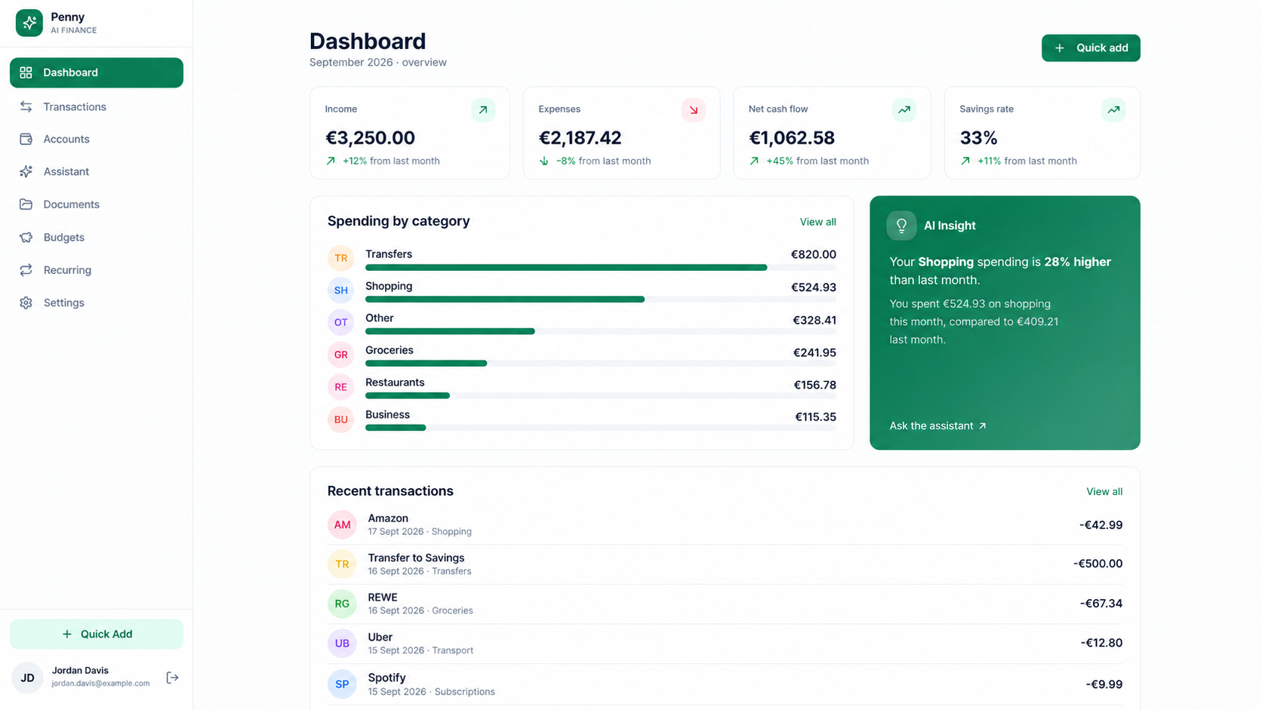Open the Assistant page
Image resolution: width=1262 pixels, height=710 pixels.
coord(97,171)
